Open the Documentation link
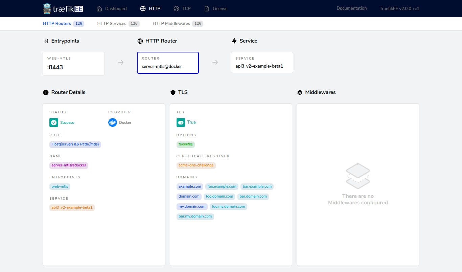 [x=351, y=8]
